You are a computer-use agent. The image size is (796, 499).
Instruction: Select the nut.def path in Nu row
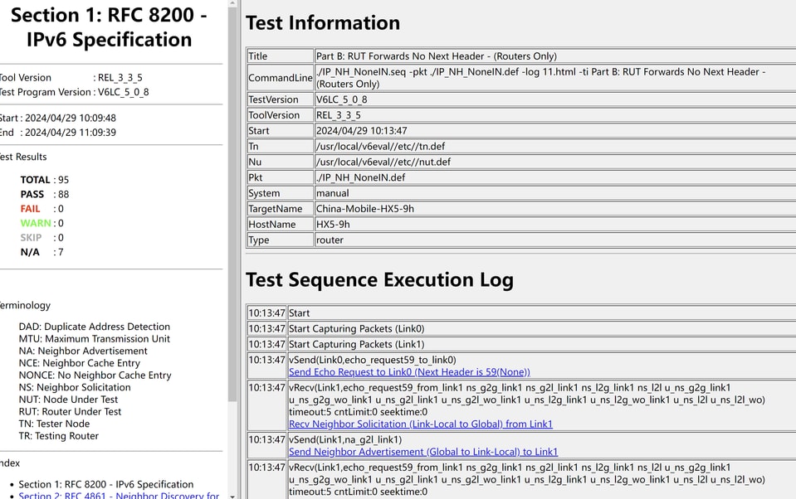click(x=383, y=162)
